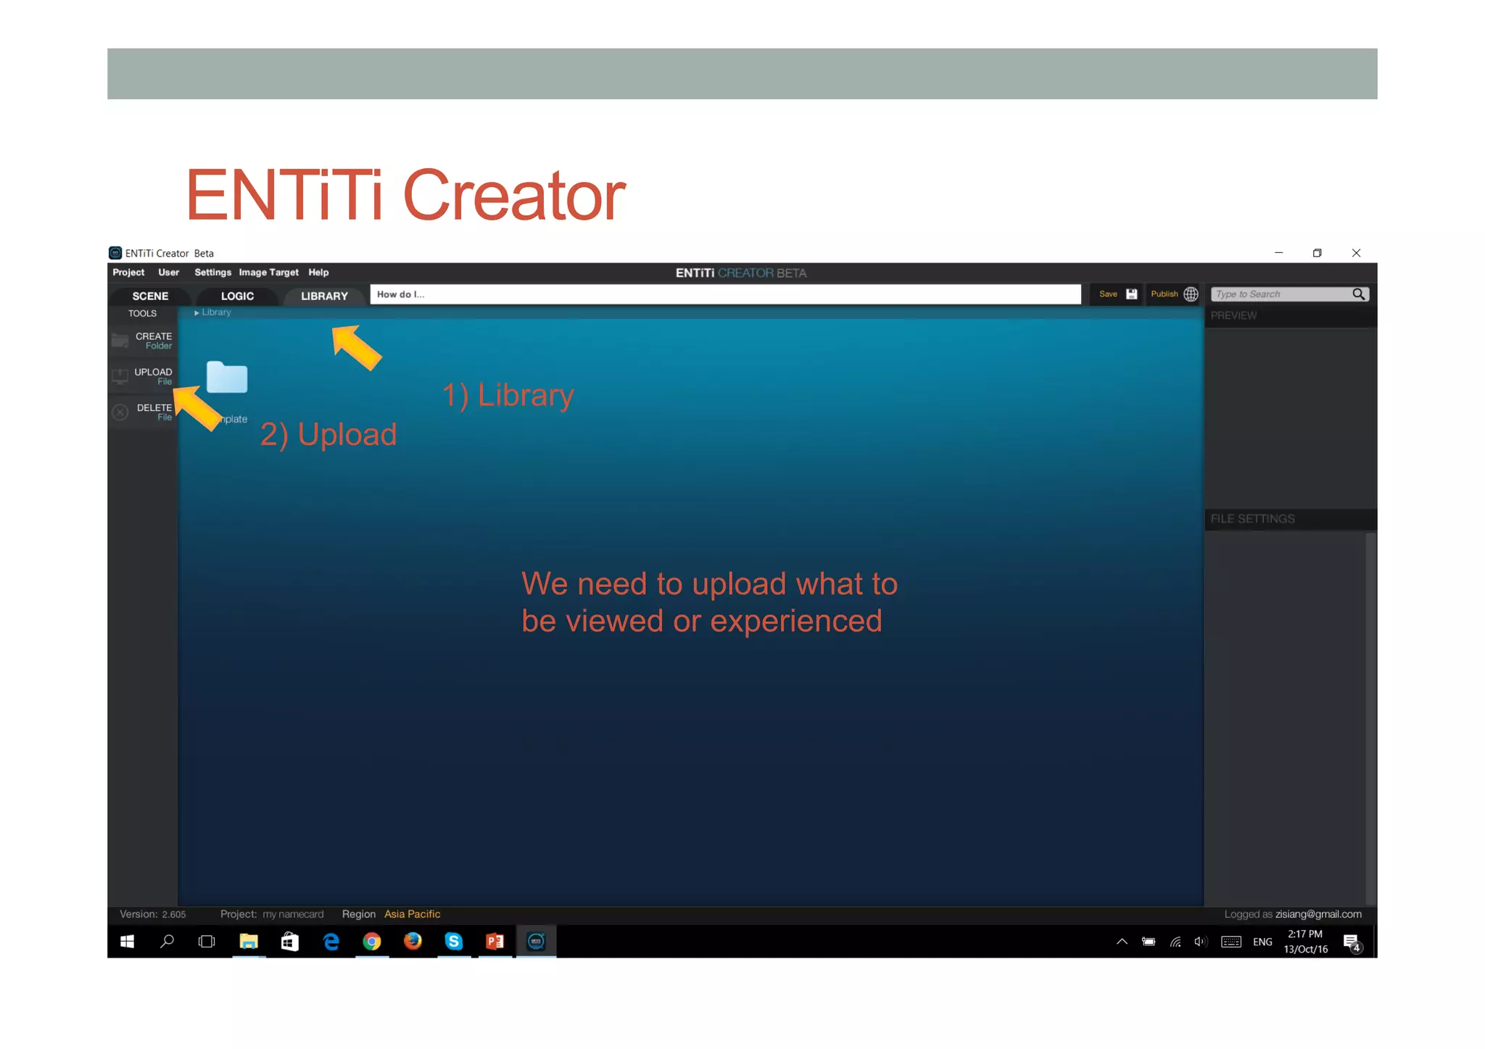Open Task View on the taskbar
Viewport: 1485px width, 1049px height.
207,942
